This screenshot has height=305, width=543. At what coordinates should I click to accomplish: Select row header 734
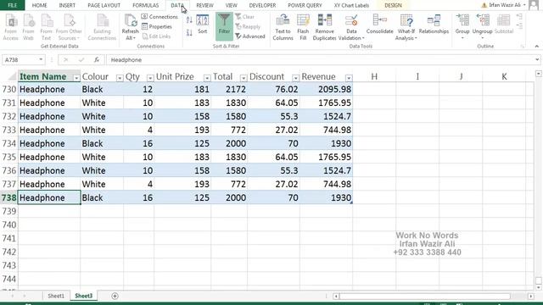tap(8, 143)
